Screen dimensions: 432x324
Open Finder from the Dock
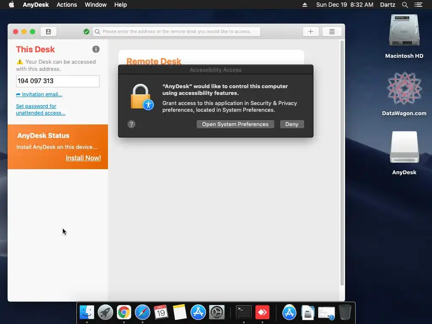(x=86, y=313)
